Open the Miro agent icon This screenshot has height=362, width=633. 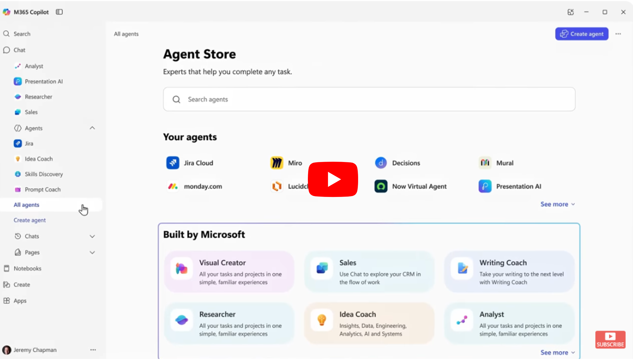click(x=277, y=163)
